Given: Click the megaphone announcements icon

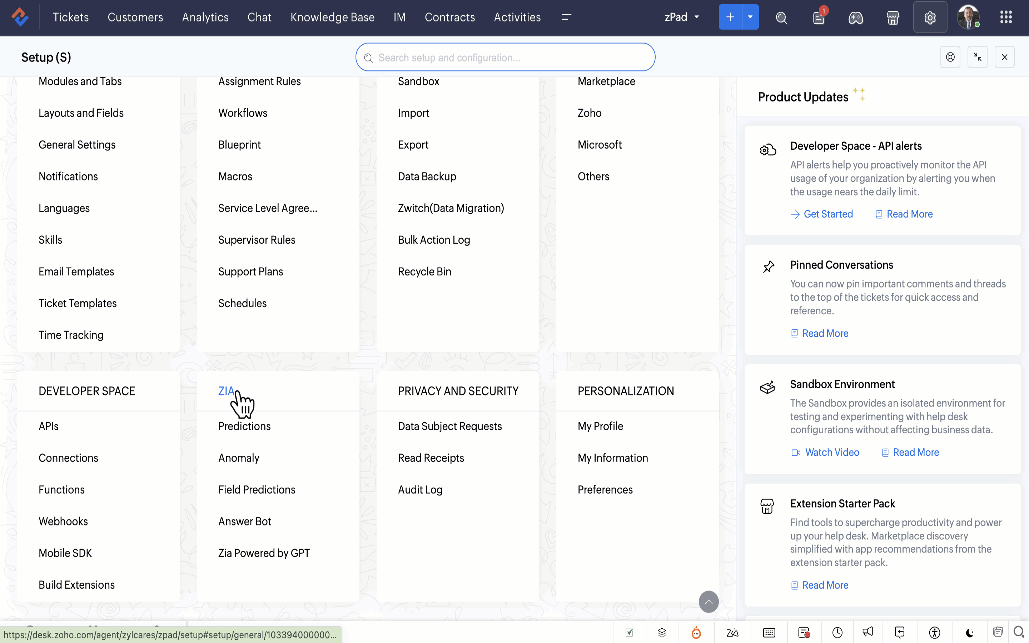Looking at the screenshot, I should tap(868, 632).
